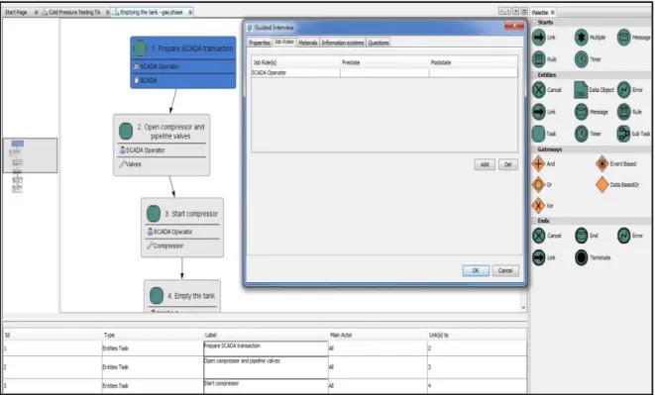Select the Rule icon under Starts
Image resolution: width=655 pixels, height=395 pixels.
point(539,59)
